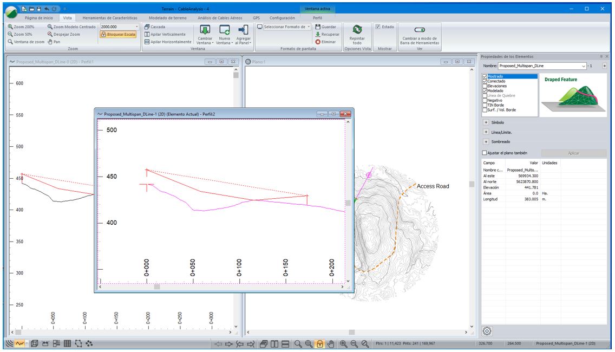Open Seleccionar Formato de dropdown

309,27
